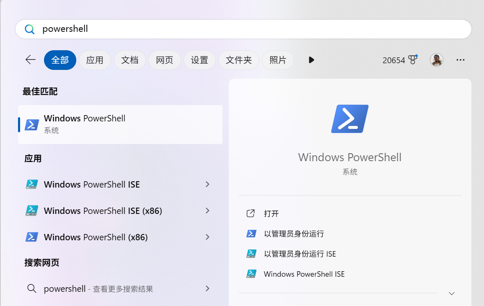Click the icon beside Windows PowerShell ISE action
484x306 pixels.
251,274
